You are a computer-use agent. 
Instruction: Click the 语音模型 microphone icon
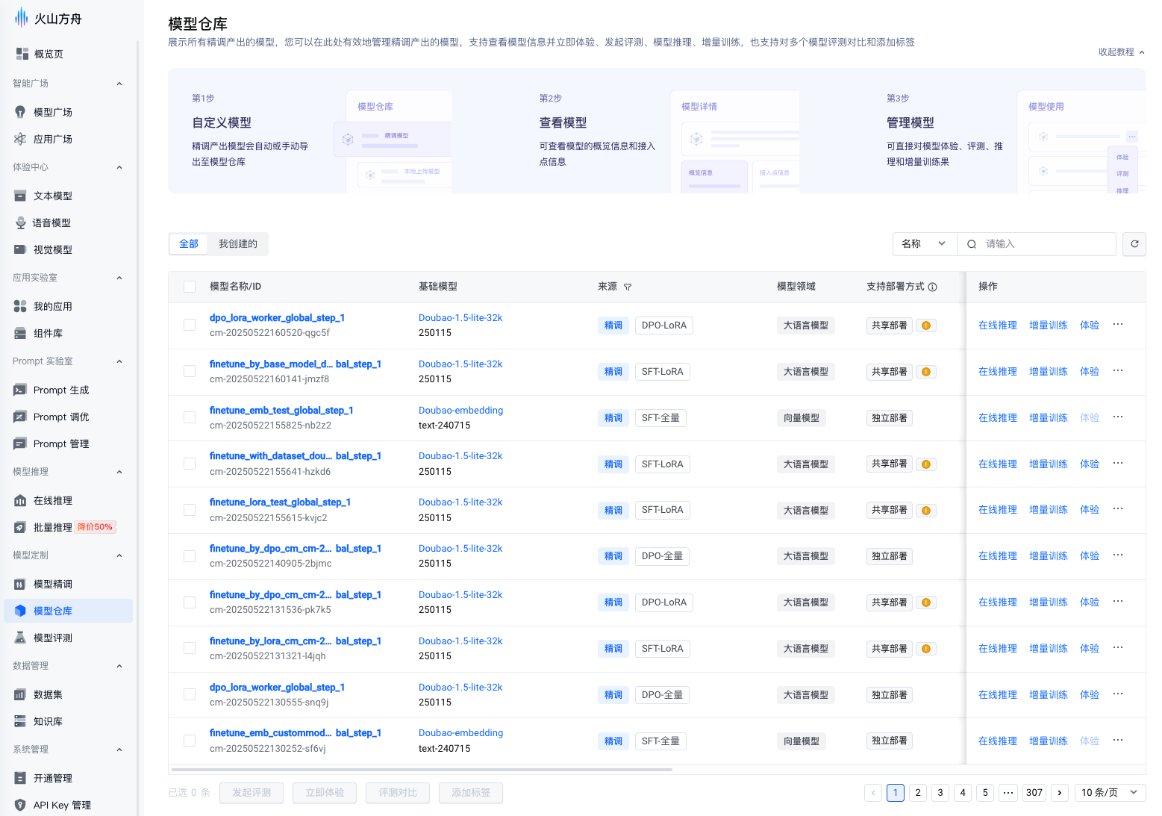[x=20, y=222]
